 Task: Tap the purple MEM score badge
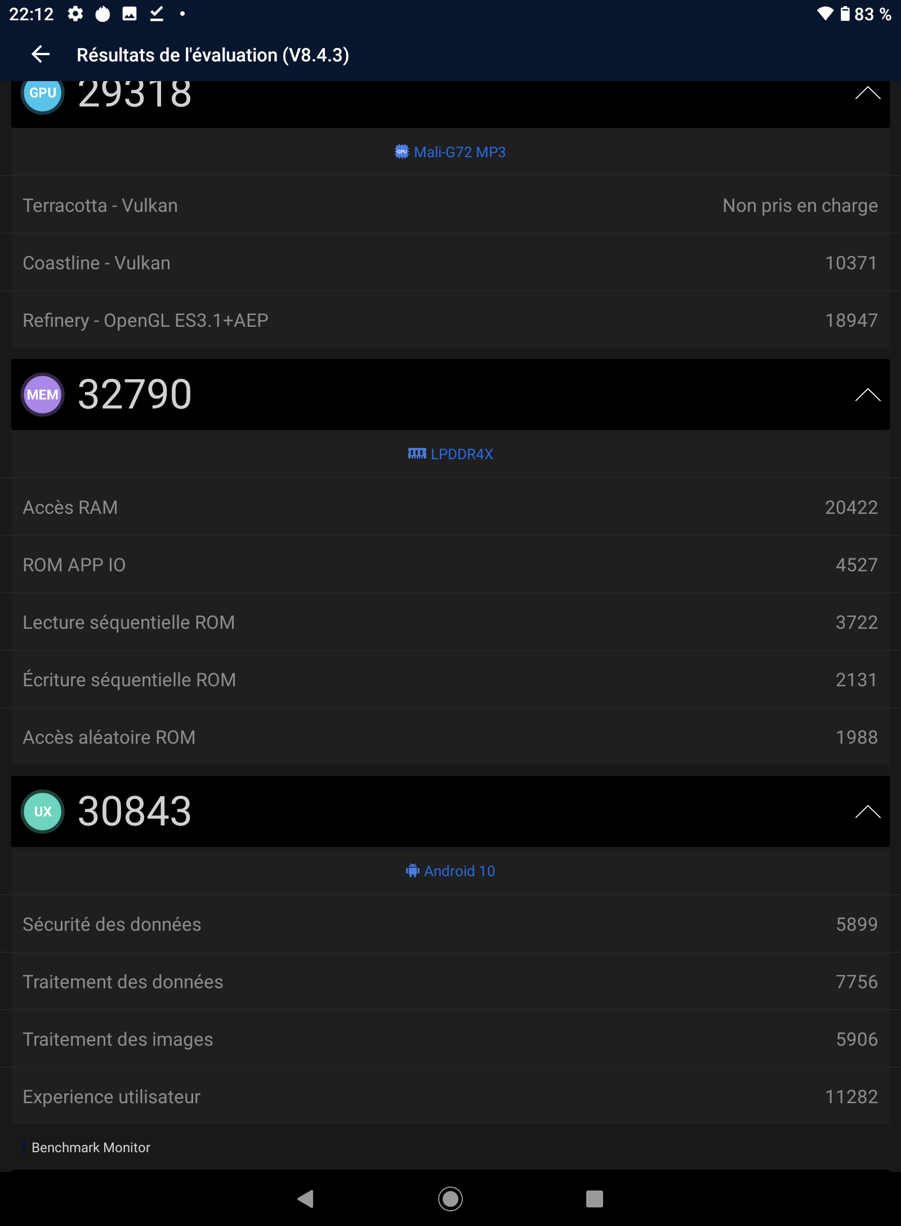pyautogui.click(x=43, y=394)
